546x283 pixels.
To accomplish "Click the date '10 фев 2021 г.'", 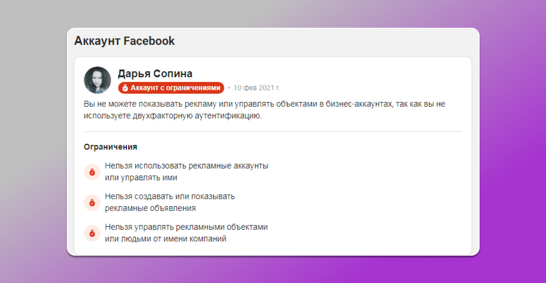I will pos(257,88).
